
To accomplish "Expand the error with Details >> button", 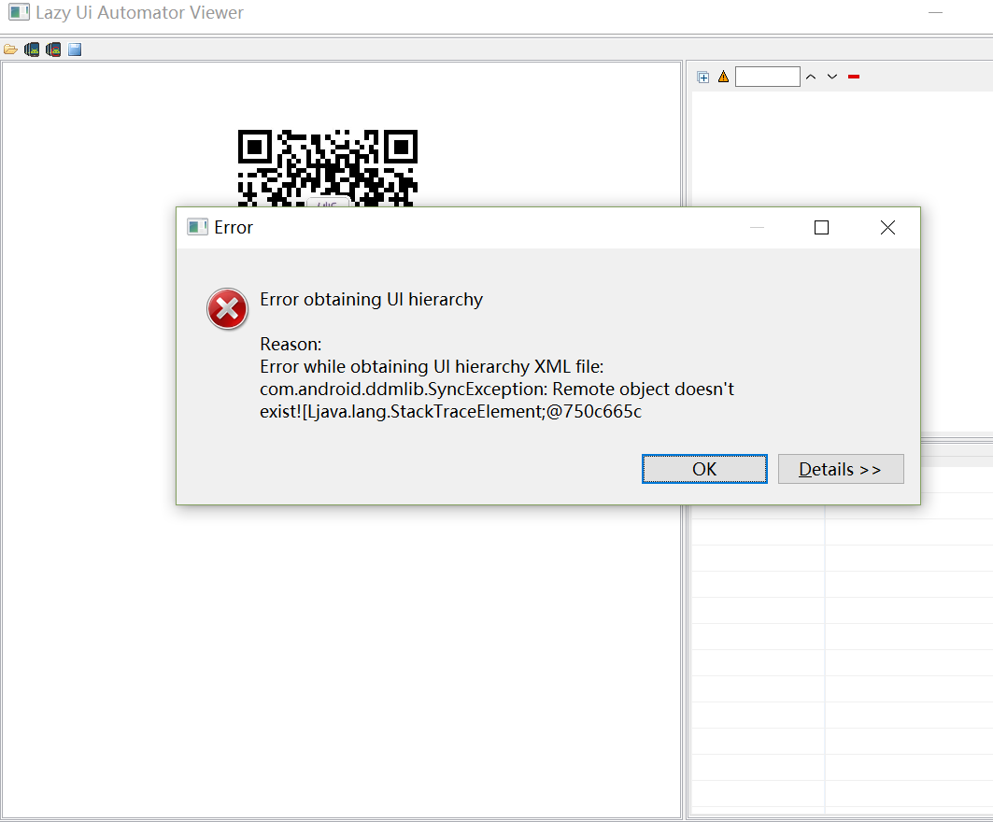I will (x=840, y=469).
